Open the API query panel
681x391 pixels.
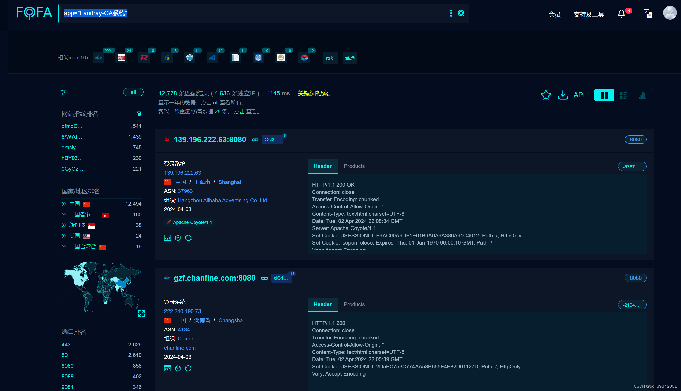click(579, 95)
